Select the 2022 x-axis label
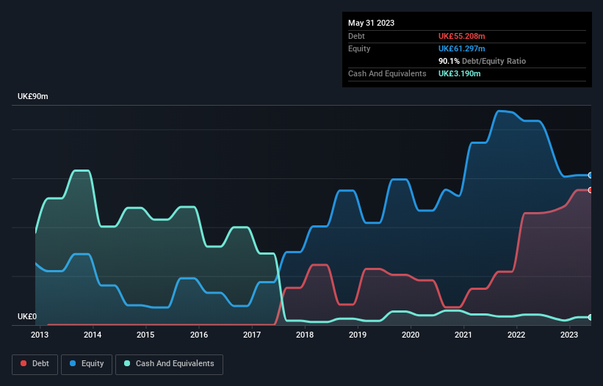603x386 pixels. point(516,335)
